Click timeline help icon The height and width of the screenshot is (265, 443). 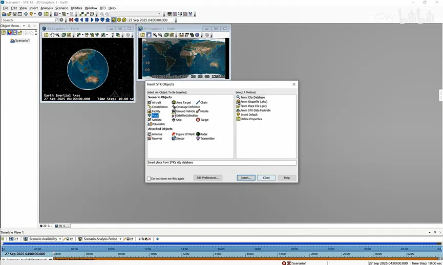(157, 239)
